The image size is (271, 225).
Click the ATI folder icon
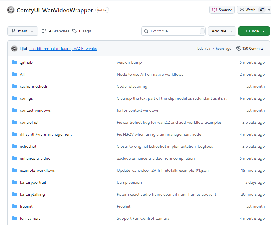[15, 74]
